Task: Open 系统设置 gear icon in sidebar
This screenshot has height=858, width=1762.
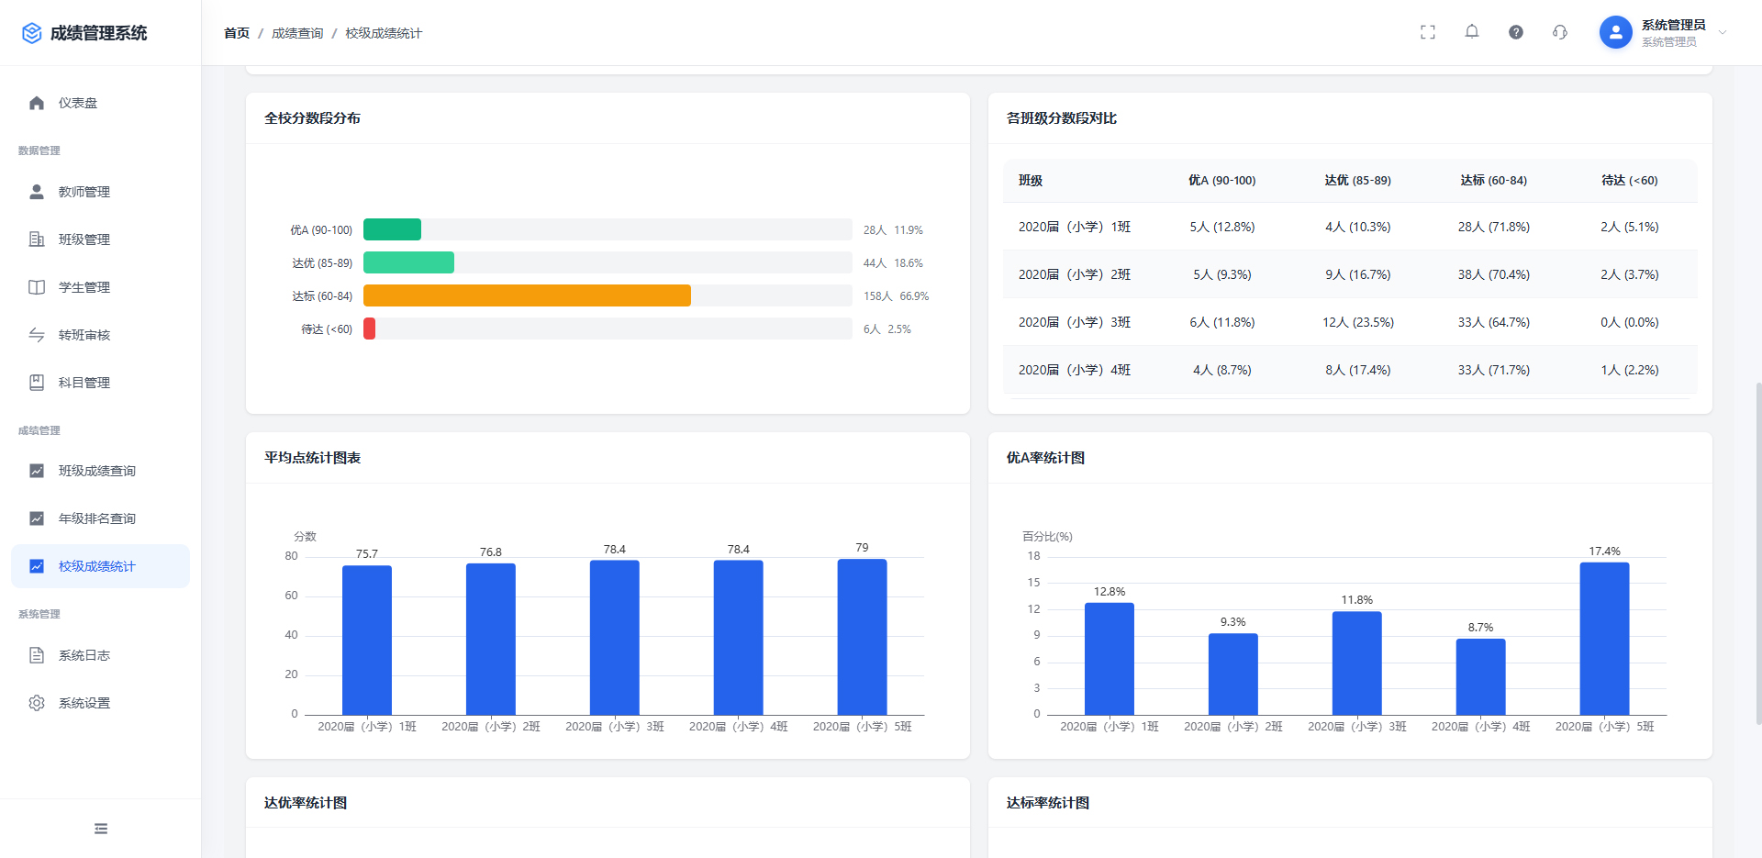Action: point(37,703)
